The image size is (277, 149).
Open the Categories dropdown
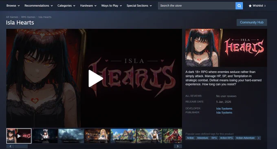pyautogui.click(x=66, y=6)
